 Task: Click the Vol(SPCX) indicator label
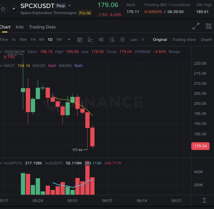pyautogui.click(x=13, y=163)
